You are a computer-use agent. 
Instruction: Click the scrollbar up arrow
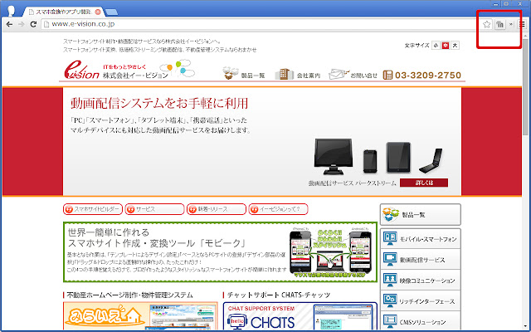525,35
